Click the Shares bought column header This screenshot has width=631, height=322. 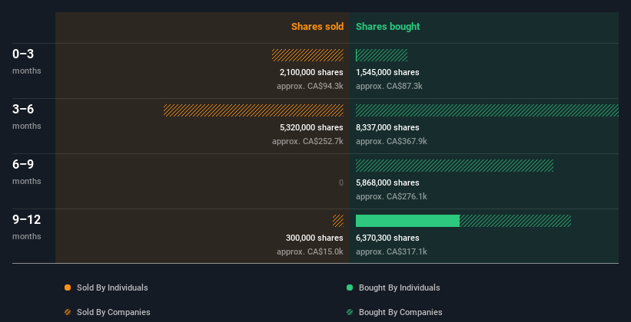click(x=387, y=27)
